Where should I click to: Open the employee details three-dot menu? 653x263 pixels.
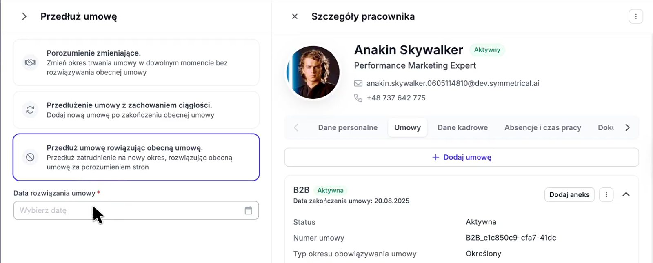(x=635, y=16)
